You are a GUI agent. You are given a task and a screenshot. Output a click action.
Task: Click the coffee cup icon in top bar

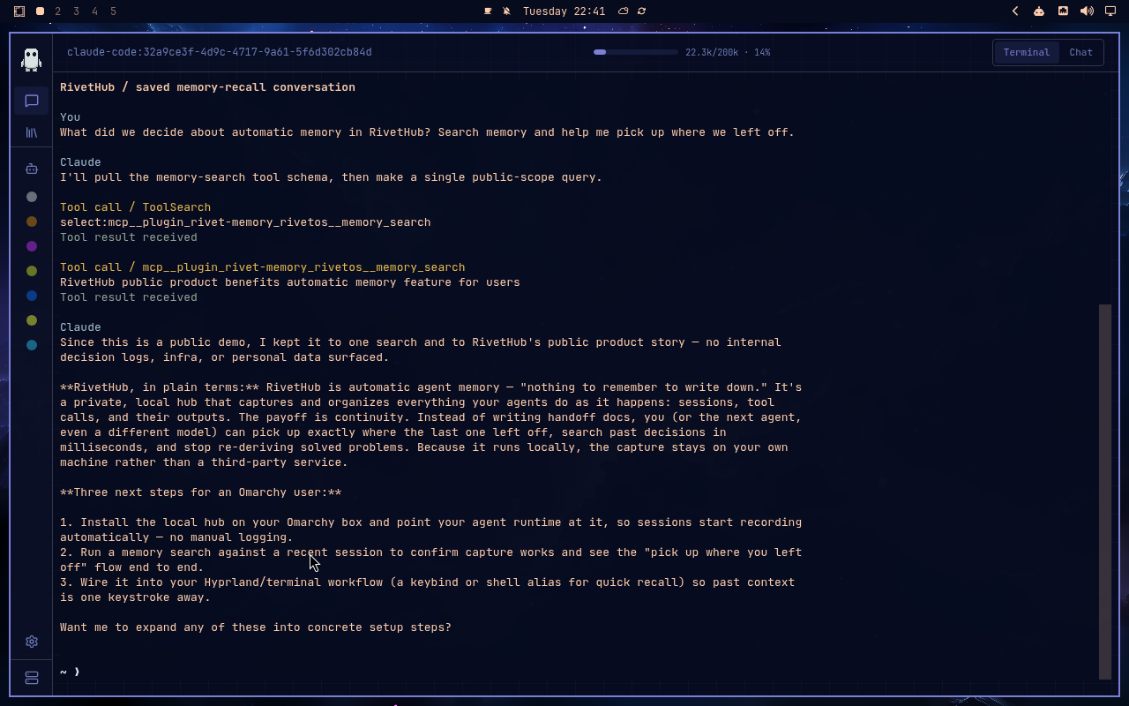[488, 11]
